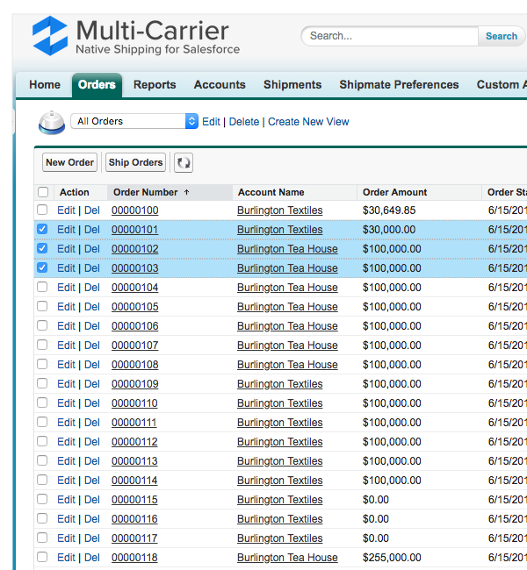Open the Home tab
Screen dimensions: 527x570
[45, 85]
